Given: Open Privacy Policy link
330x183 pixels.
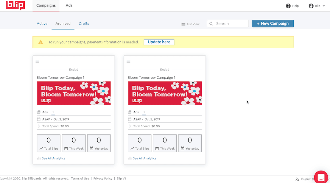Looking at the screenshot, I should [x=103, y=179].
